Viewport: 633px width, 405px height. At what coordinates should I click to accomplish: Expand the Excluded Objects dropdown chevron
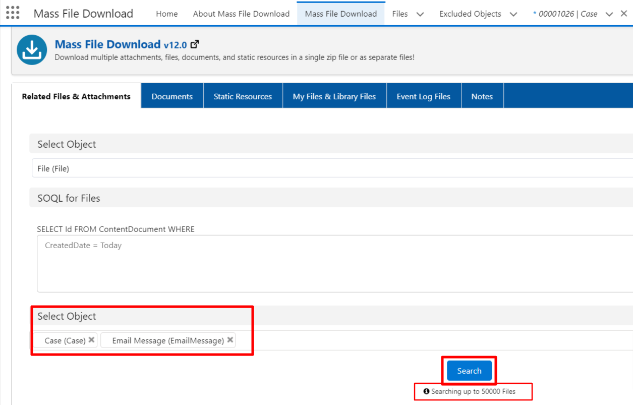click(x=513, y=14)
